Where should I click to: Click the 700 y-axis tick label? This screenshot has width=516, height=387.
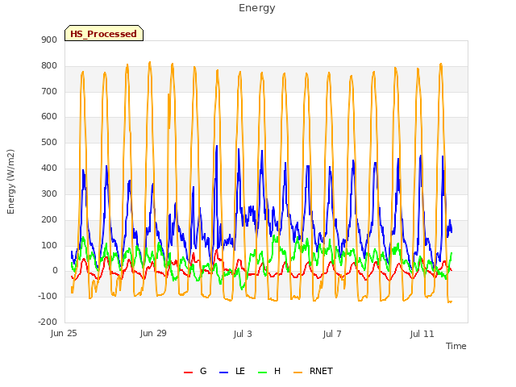click(x=49, y=91)
